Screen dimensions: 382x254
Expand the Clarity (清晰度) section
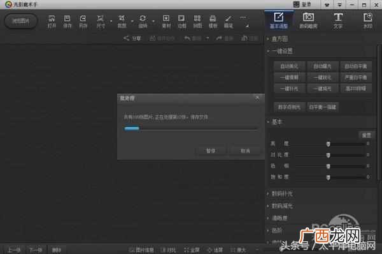pos(268,218)
